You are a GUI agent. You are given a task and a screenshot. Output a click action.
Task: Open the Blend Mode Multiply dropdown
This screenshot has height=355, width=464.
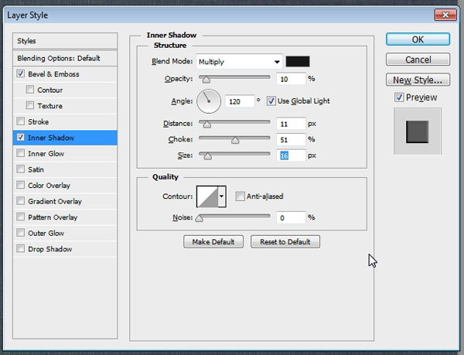238,61
